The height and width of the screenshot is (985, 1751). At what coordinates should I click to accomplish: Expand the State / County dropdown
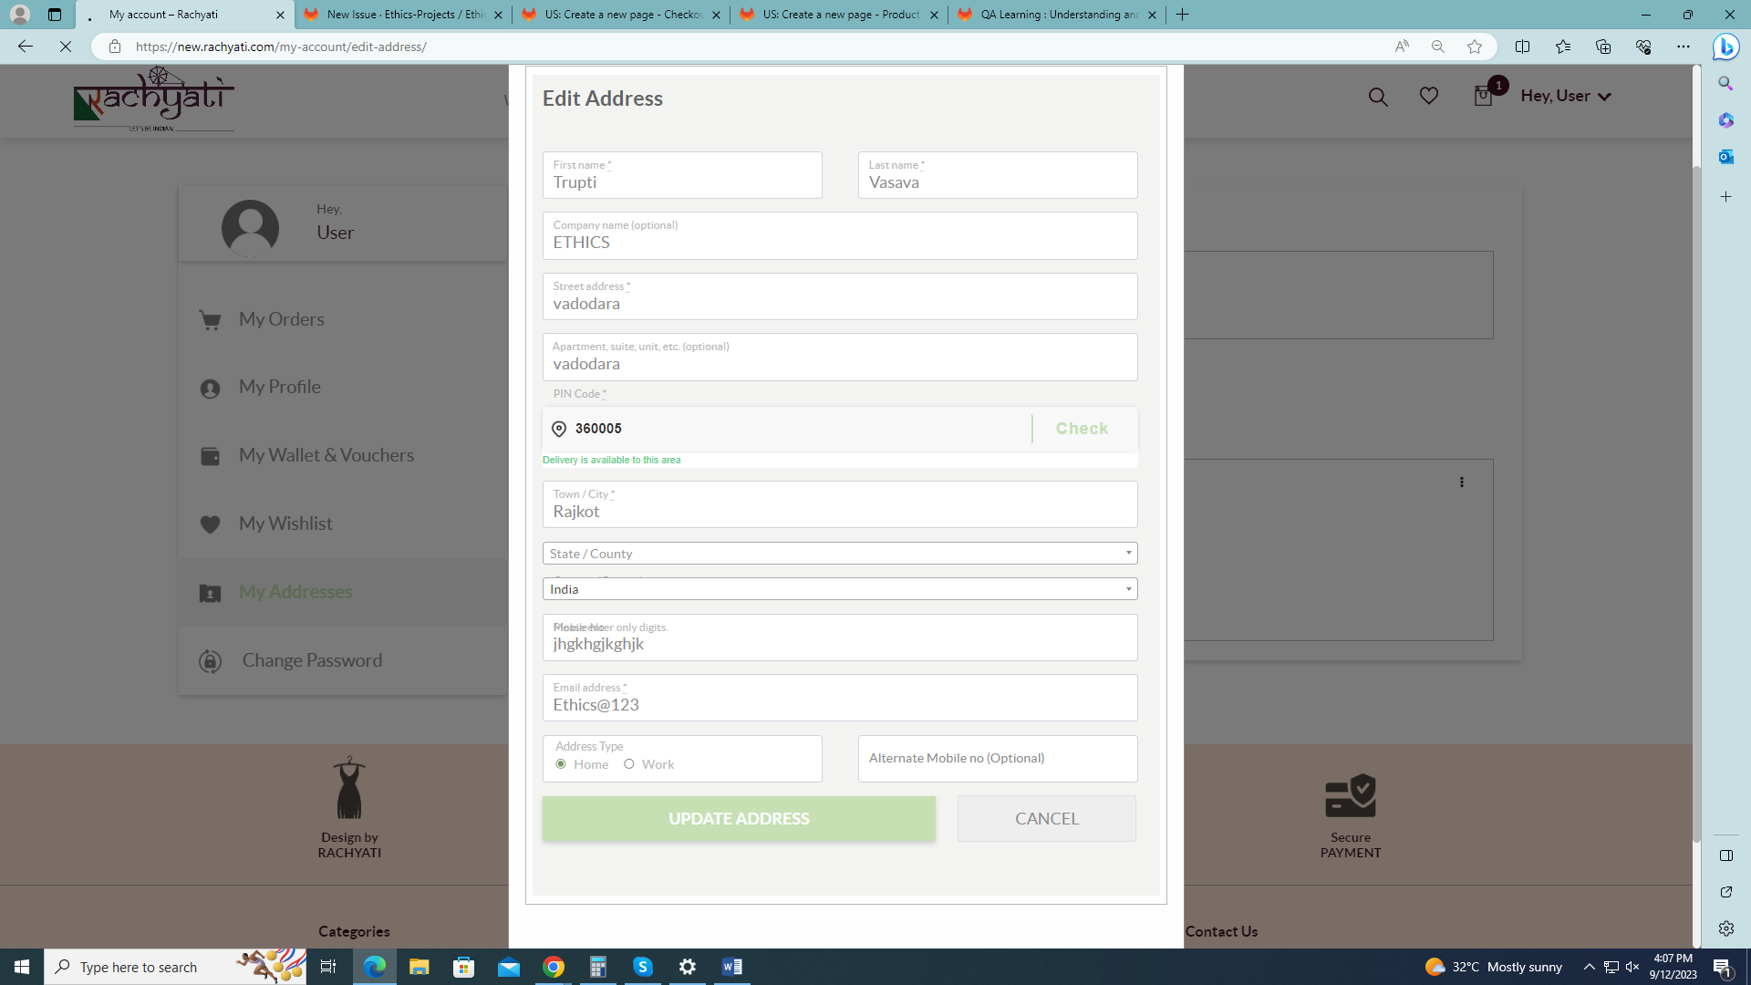click(839, 554)
